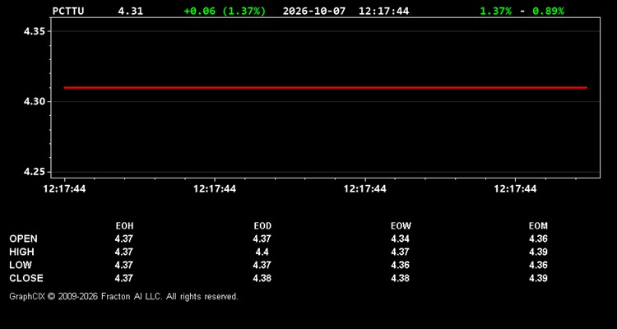Click the first 12:17:44 x-axis label

[x=64, y=189]
